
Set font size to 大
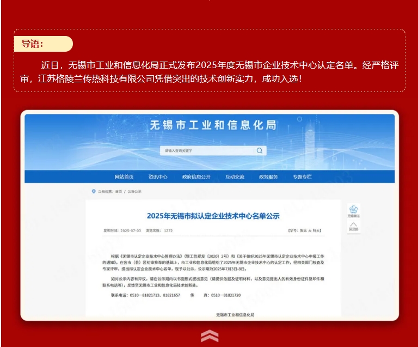pyautogui.click(x=310, y=230)
